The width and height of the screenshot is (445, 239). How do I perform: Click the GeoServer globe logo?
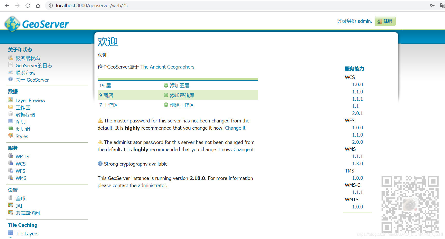12,24
